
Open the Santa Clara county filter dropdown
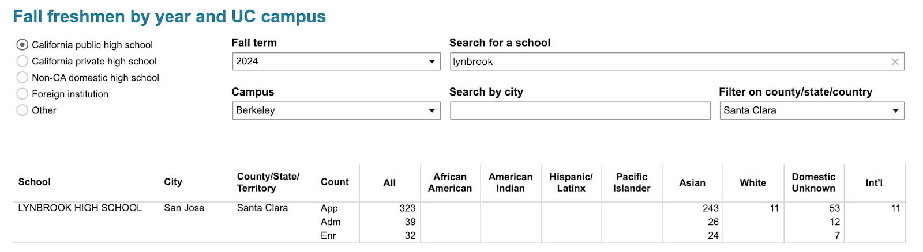click(x=811, y=110)
